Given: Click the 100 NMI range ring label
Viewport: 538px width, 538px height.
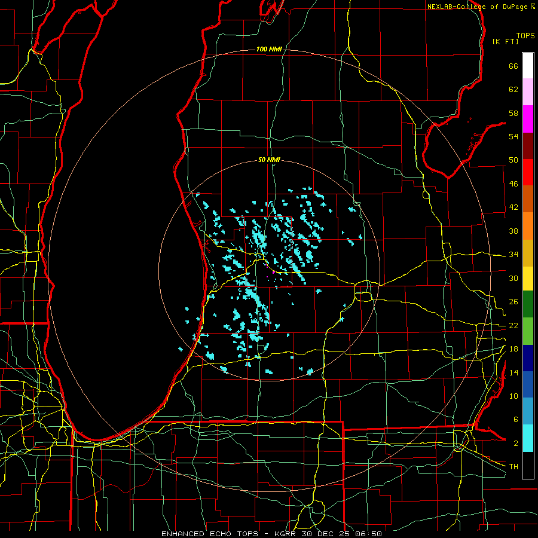Looking at the screenshot, I should [x=269, y=49].
